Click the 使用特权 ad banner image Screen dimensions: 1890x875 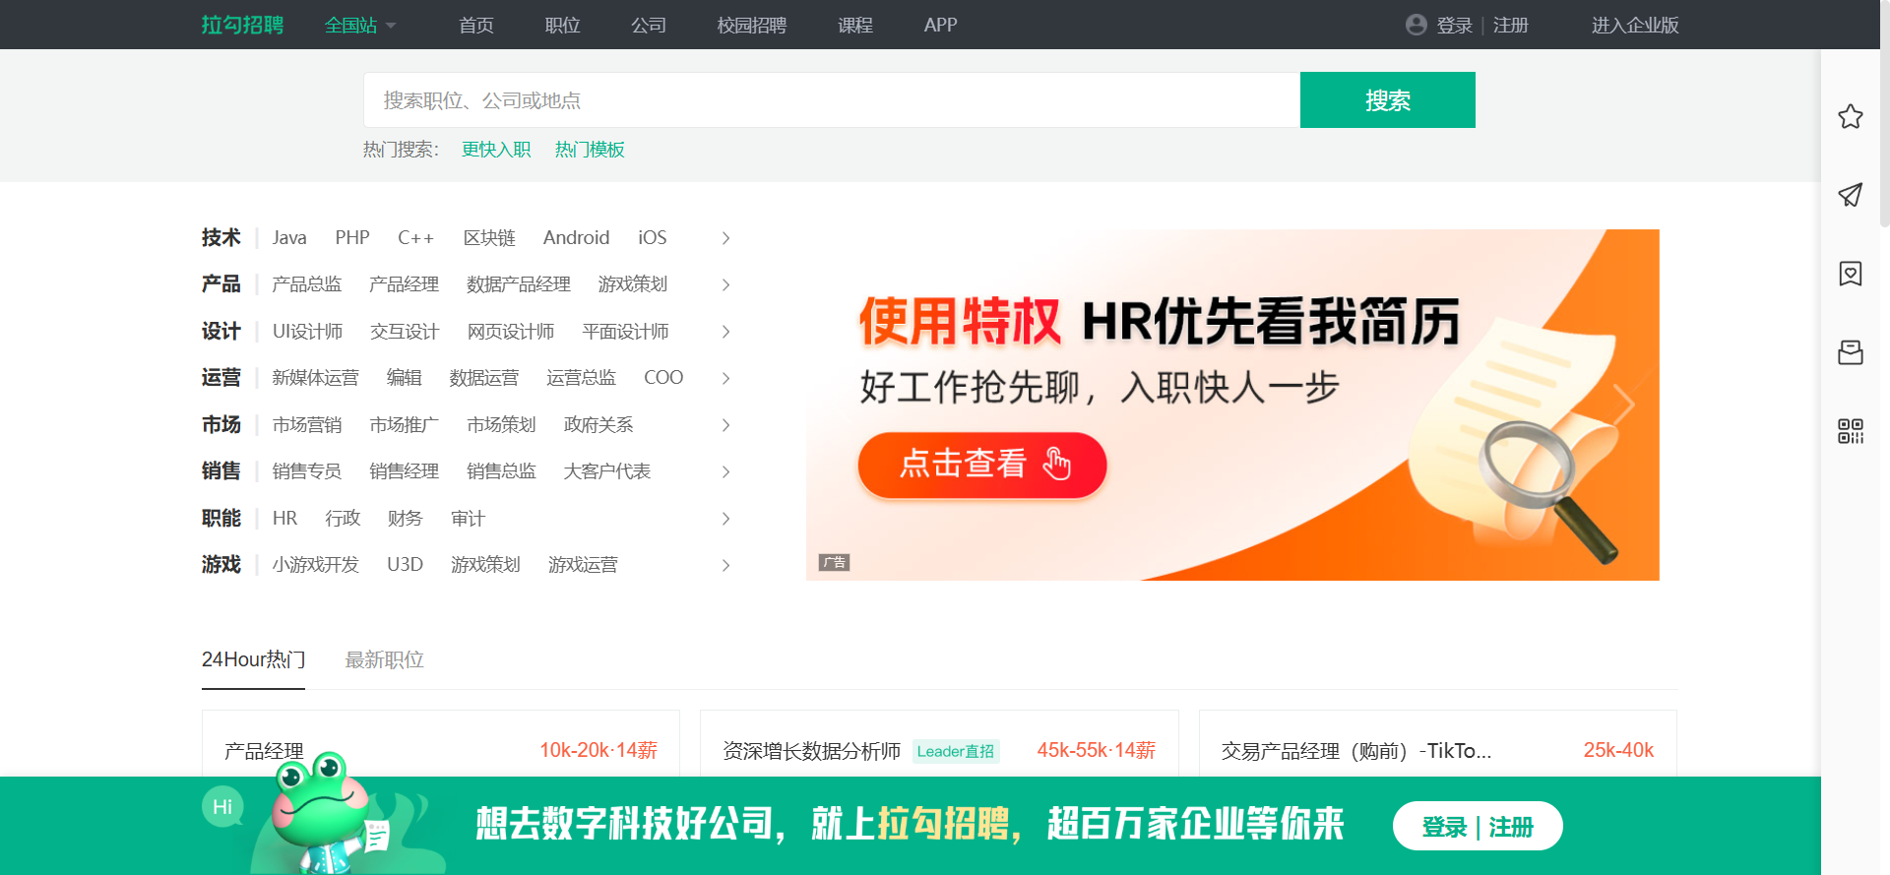point(1232,405)
